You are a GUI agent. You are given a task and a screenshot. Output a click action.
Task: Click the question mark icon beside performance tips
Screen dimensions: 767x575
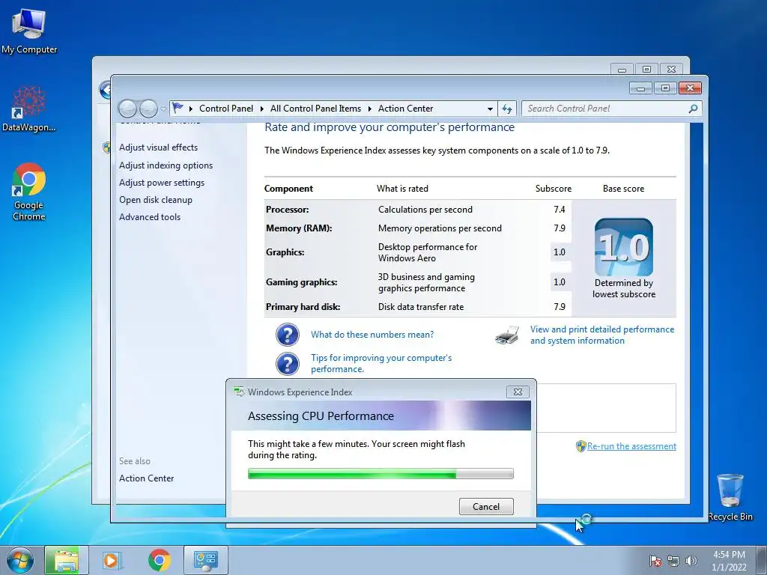[288, 364]
